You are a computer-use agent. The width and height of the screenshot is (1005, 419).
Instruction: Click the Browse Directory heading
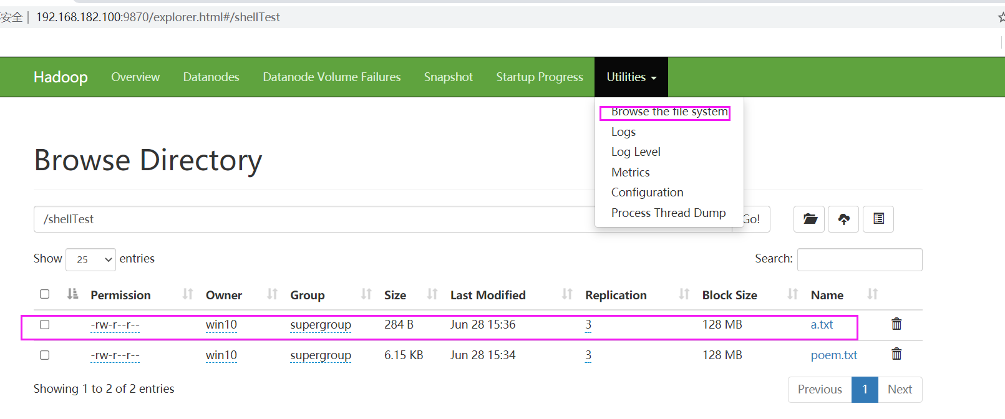coord(148,161)
